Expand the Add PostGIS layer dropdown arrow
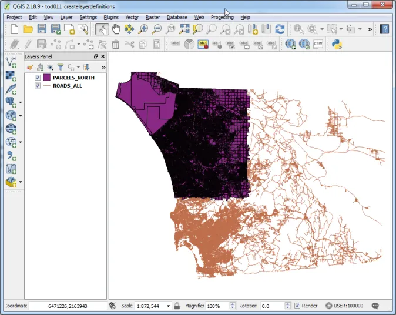Image resolution: width=396 pixels, height=315 pixels. 21,102
